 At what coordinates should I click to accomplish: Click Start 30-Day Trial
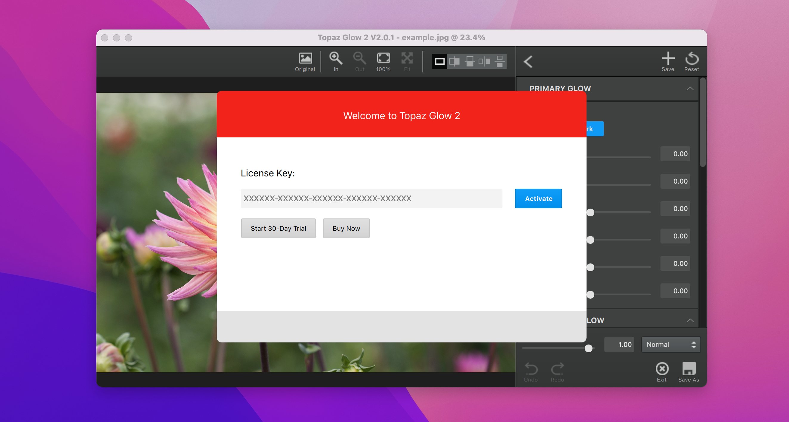(278, 228)
